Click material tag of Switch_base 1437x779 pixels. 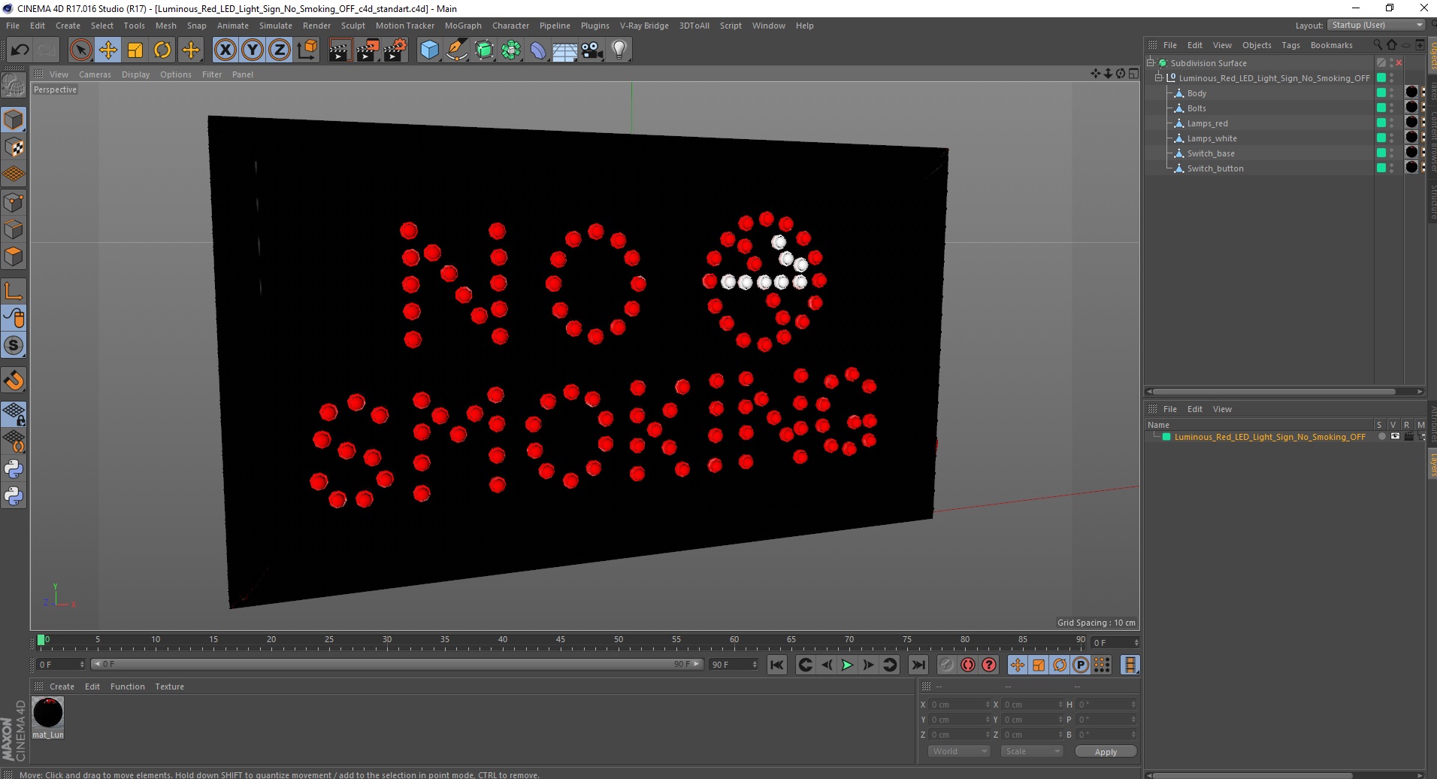click(1411, 152)
